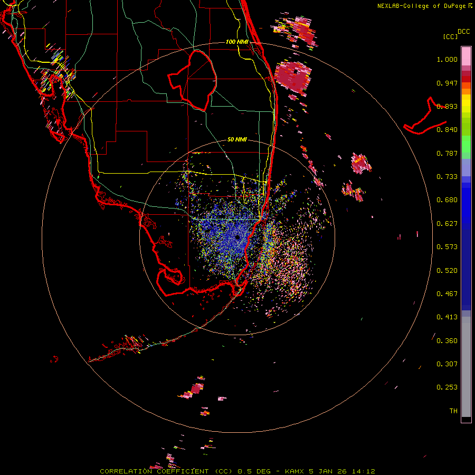Screen dimensions: 475x475
Task: Click the 0.733 scale value
Action: pyautogui.click(x=447, y=177)
